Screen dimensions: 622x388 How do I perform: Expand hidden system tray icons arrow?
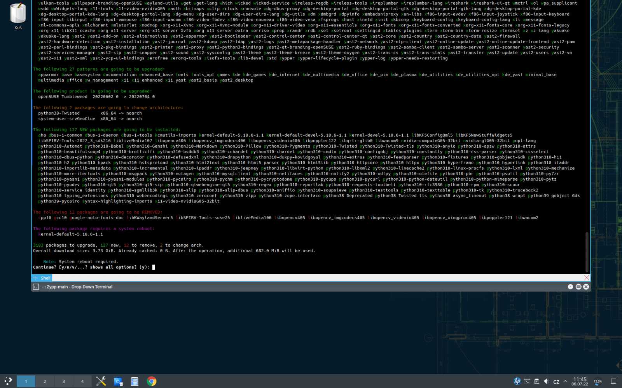(565, 381)
